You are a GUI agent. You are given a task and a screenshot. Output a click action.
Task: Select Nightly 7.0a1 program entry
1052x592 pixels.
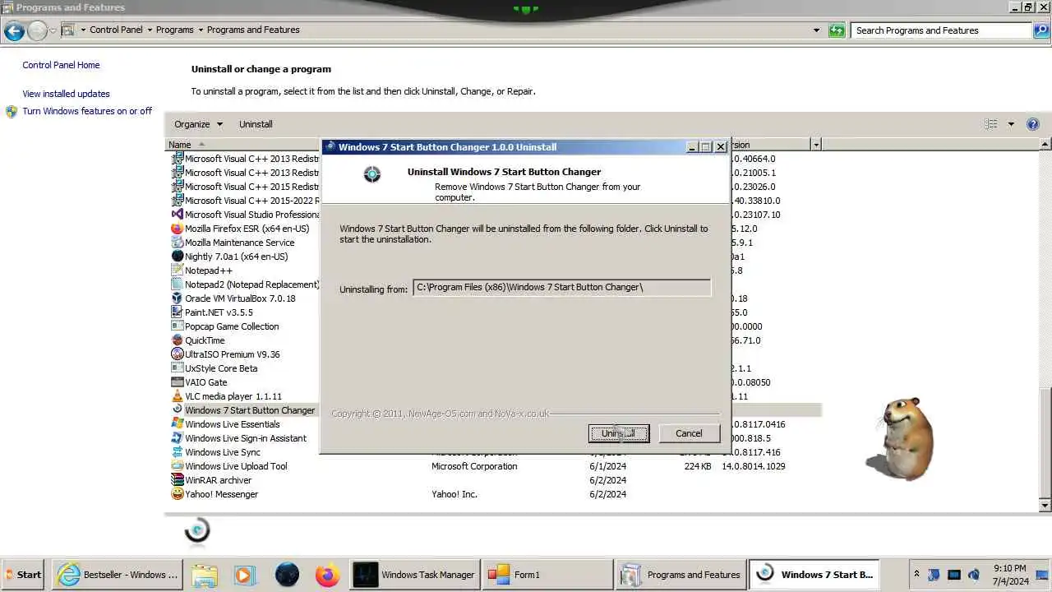[236, 257]
